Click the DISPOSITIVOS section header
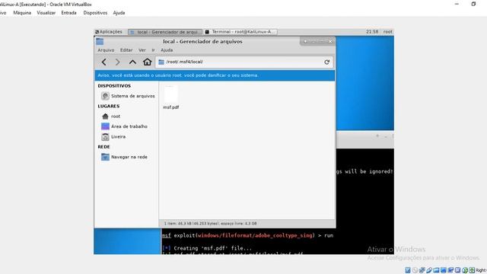Image resolution: width=487 pixels, height=274 pixels. 114,86
